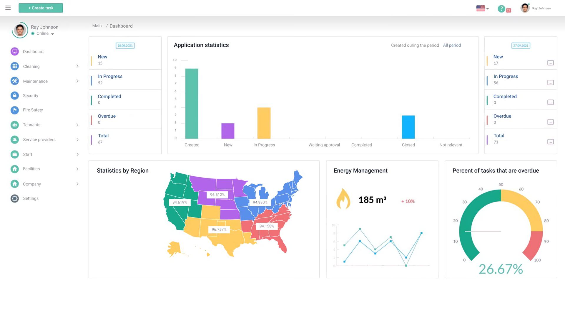Expand the Cleaning submenu chevron
565x317 pixels.
click(77, 66)
